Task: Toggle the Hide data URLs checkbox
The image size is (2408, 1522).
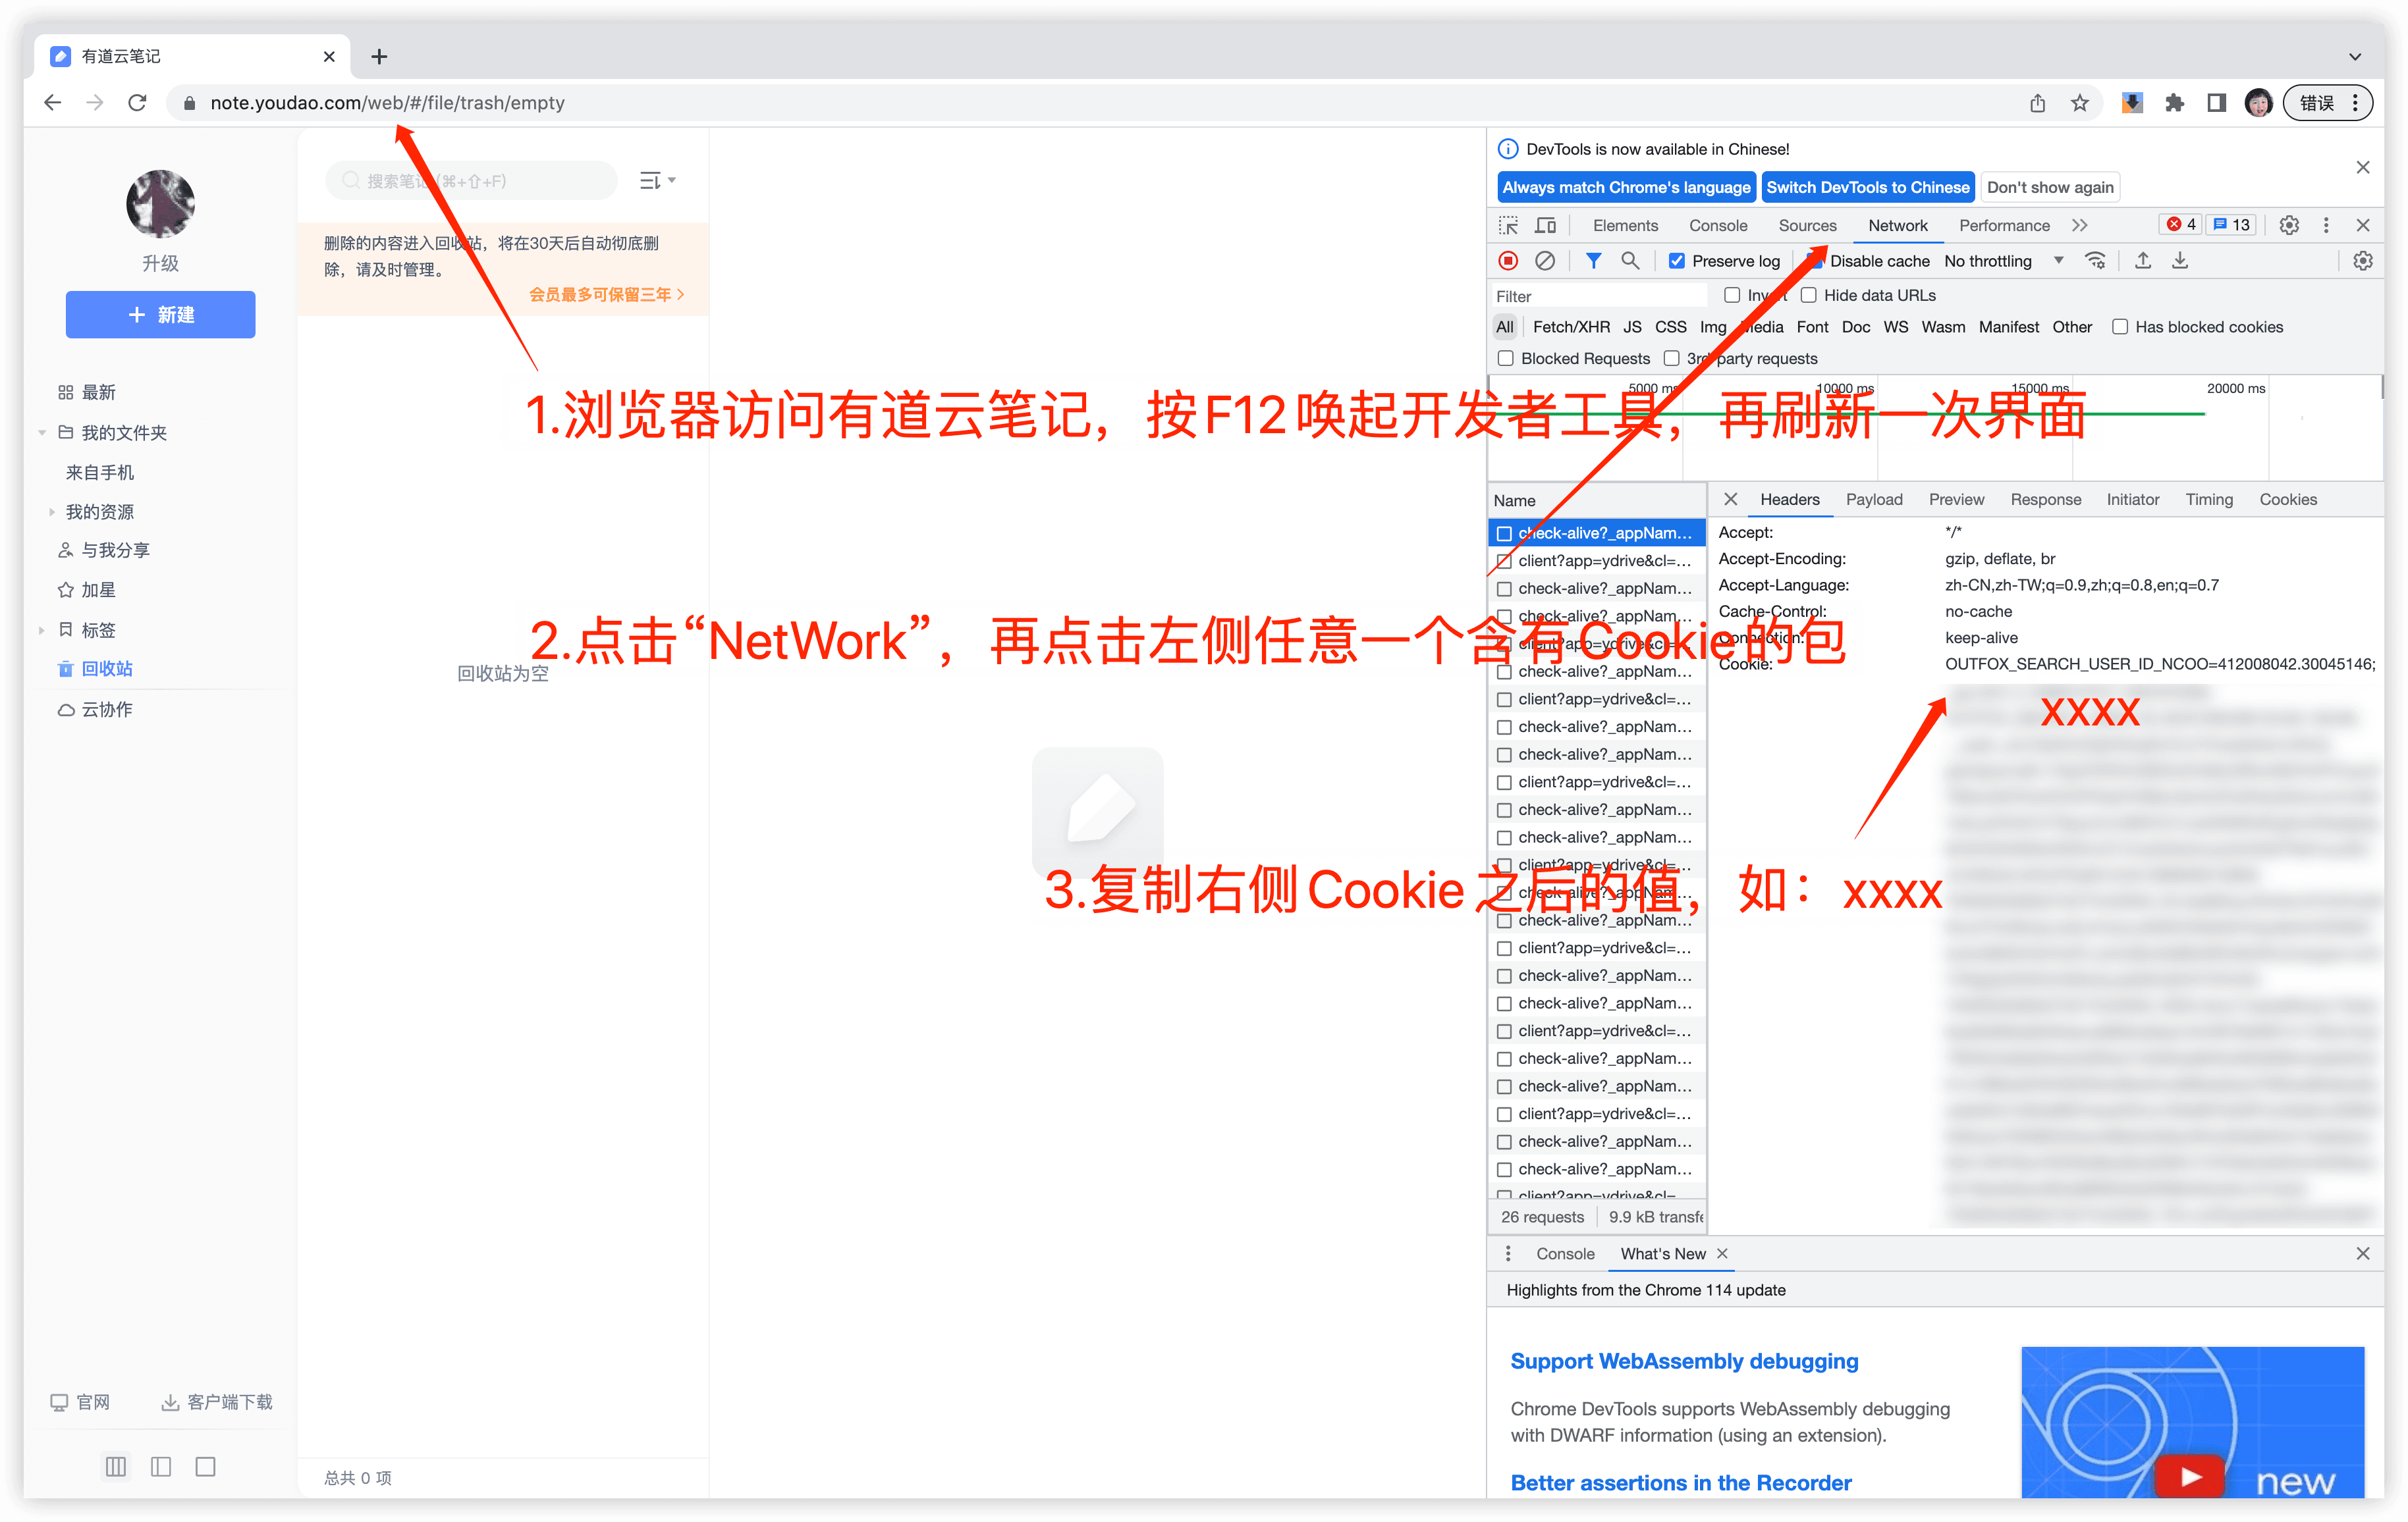Action: 1808,296
